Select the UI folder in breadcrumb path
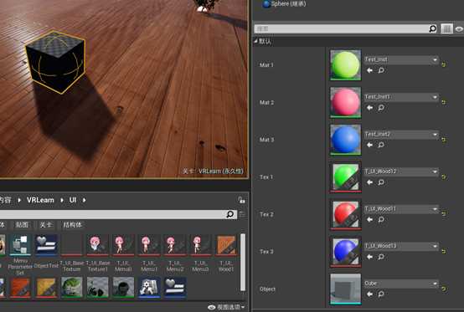This screenshot has width=464, height=312. click(73, 200)
